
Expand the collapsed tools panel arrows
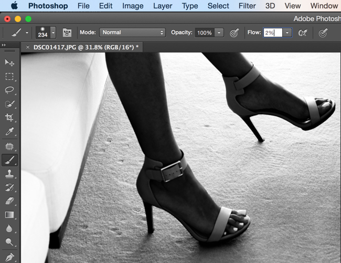(x=4, y=45)
